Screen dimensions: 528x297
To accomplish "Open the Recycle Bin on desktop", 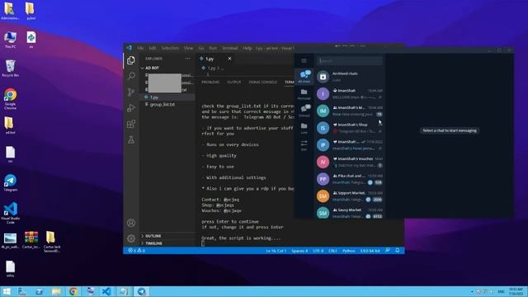I will [11, 68].
